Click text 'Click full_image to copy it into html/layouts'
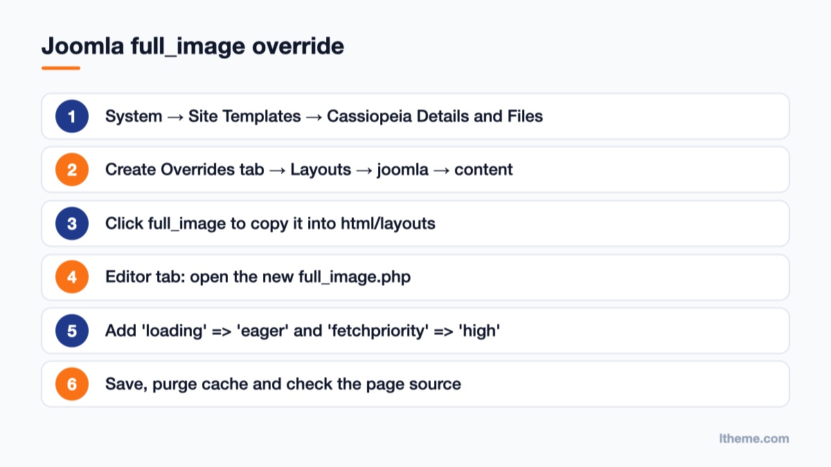The height and width of the screenshot is (467, 831). pyautogui.click(x=270, y=223)
